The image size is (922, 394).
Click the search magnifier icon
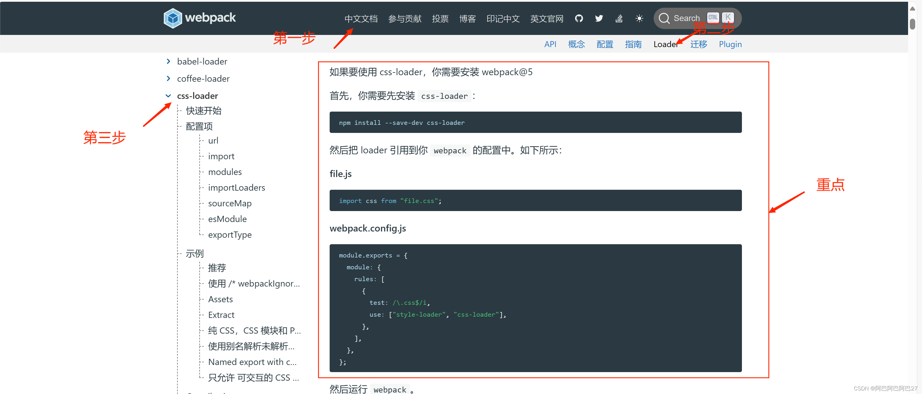coord(664,18)
